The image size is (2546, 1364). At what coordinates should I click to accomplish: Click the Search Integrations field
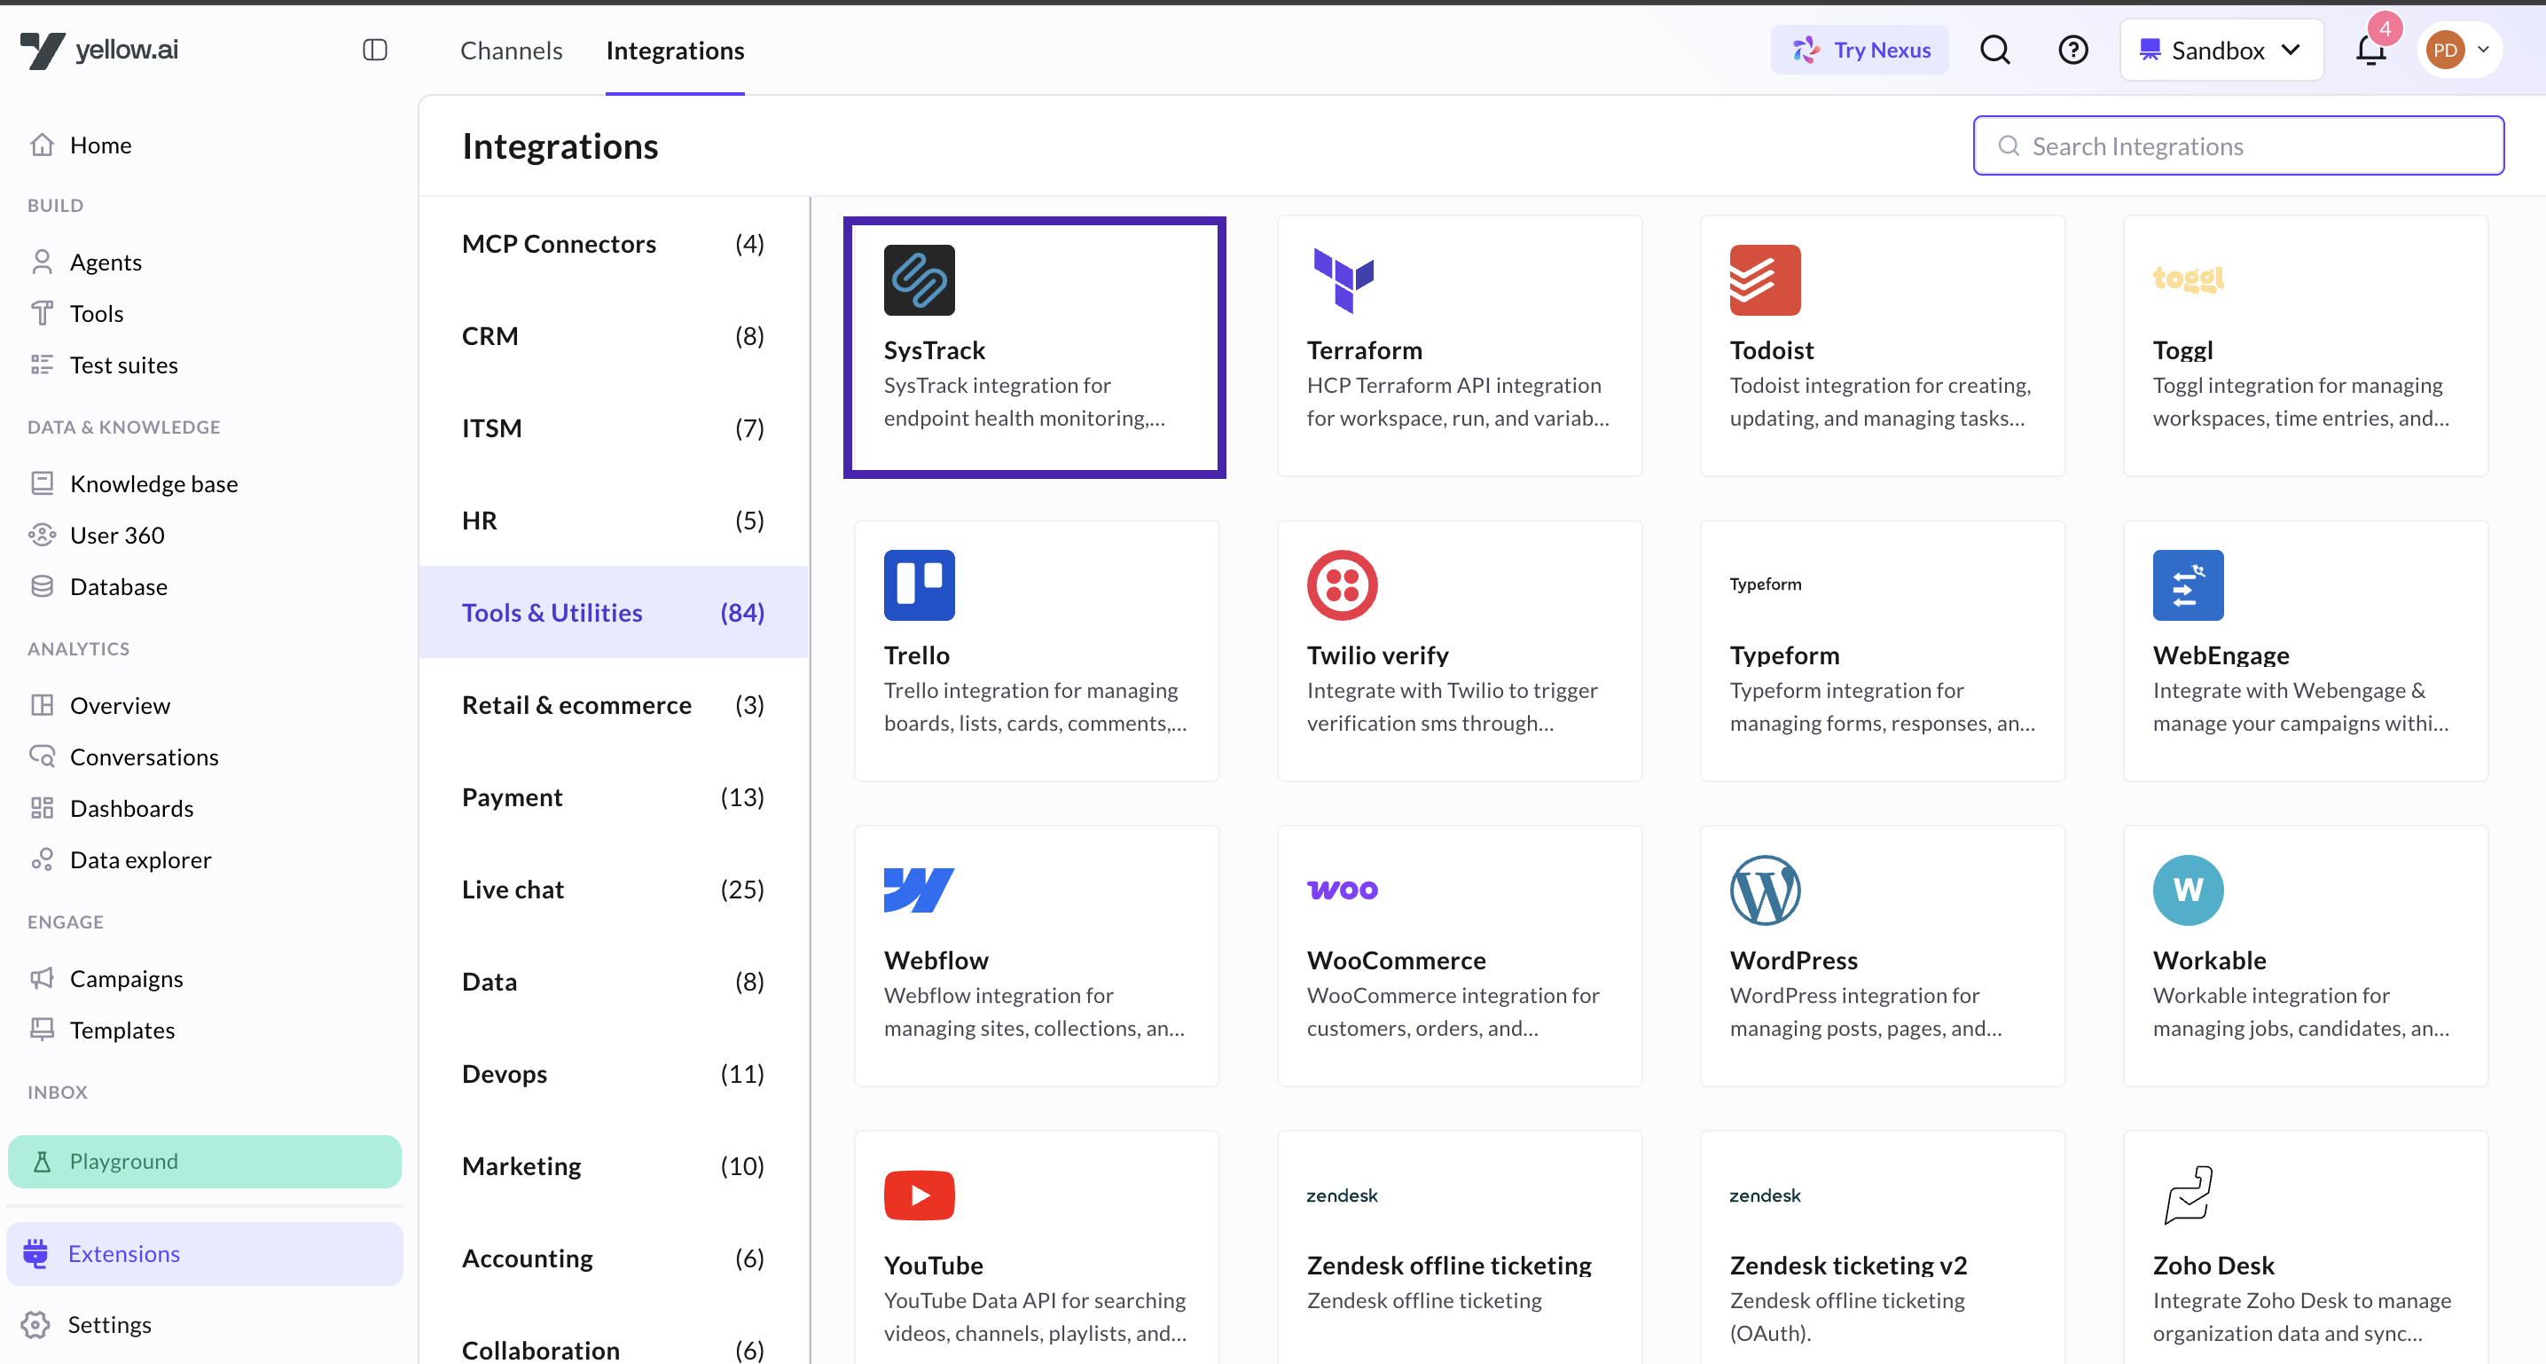tap(2237, 146)
